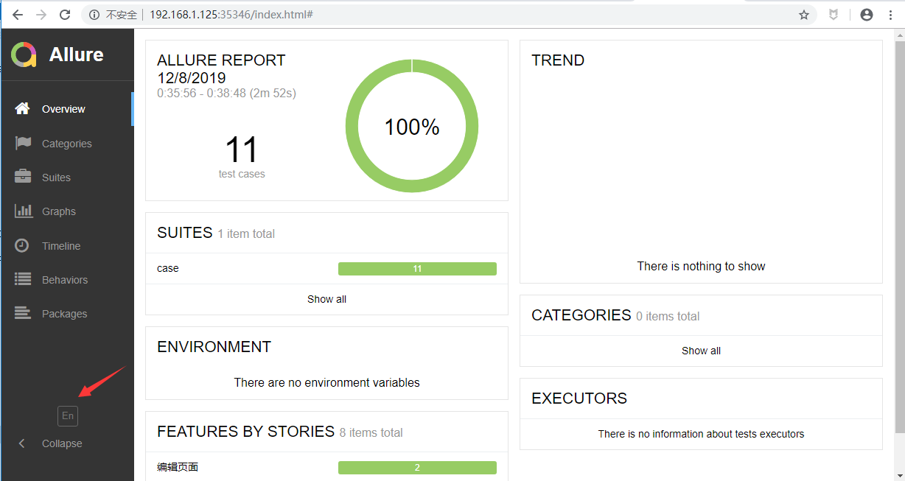Click "There are no environment variables" text

(x=327, y=382)
